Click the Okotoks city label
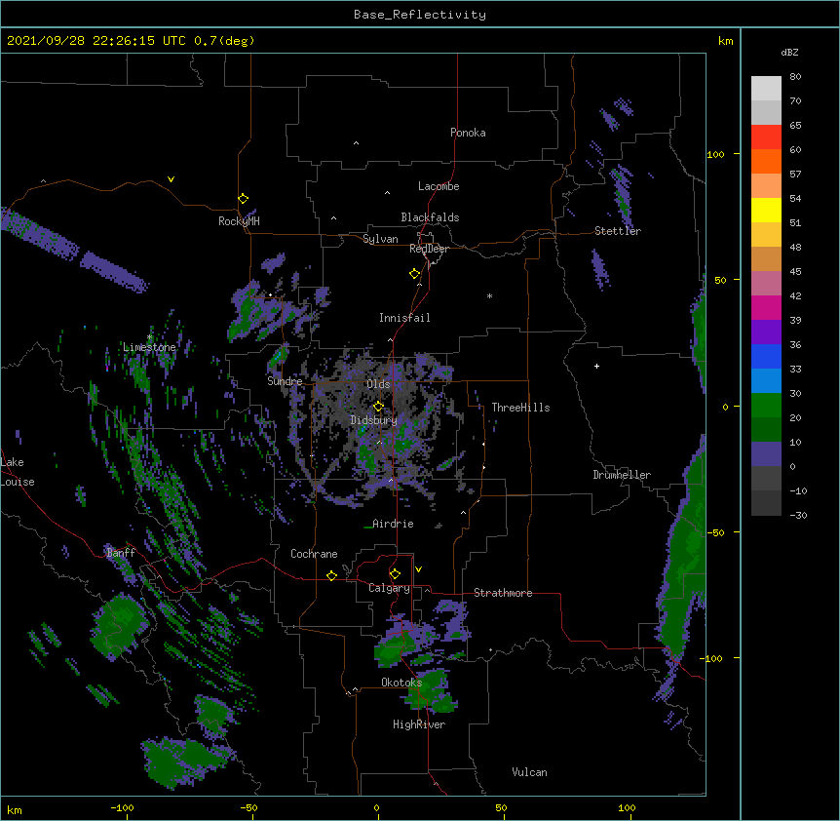This screenshot has width=840, height=821. pos(401,683)
